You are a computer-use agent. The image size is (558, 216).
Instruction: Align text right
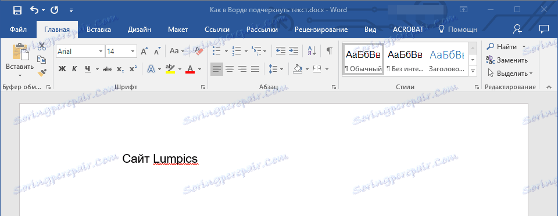242,69
